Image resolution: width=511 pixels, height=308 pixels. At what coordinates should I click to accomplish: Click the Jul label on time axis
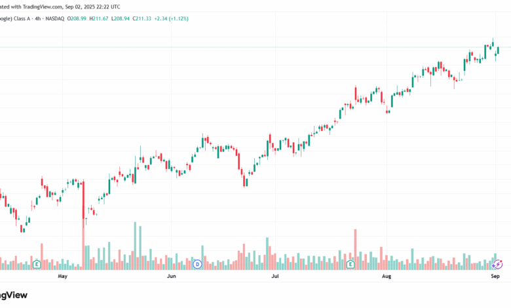point(275,277)
